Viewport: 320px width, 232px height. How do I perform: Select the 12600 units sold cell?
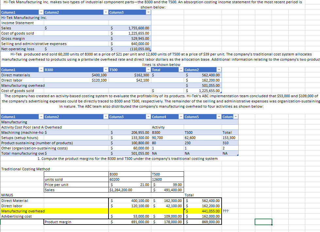(x=167, y=179)
